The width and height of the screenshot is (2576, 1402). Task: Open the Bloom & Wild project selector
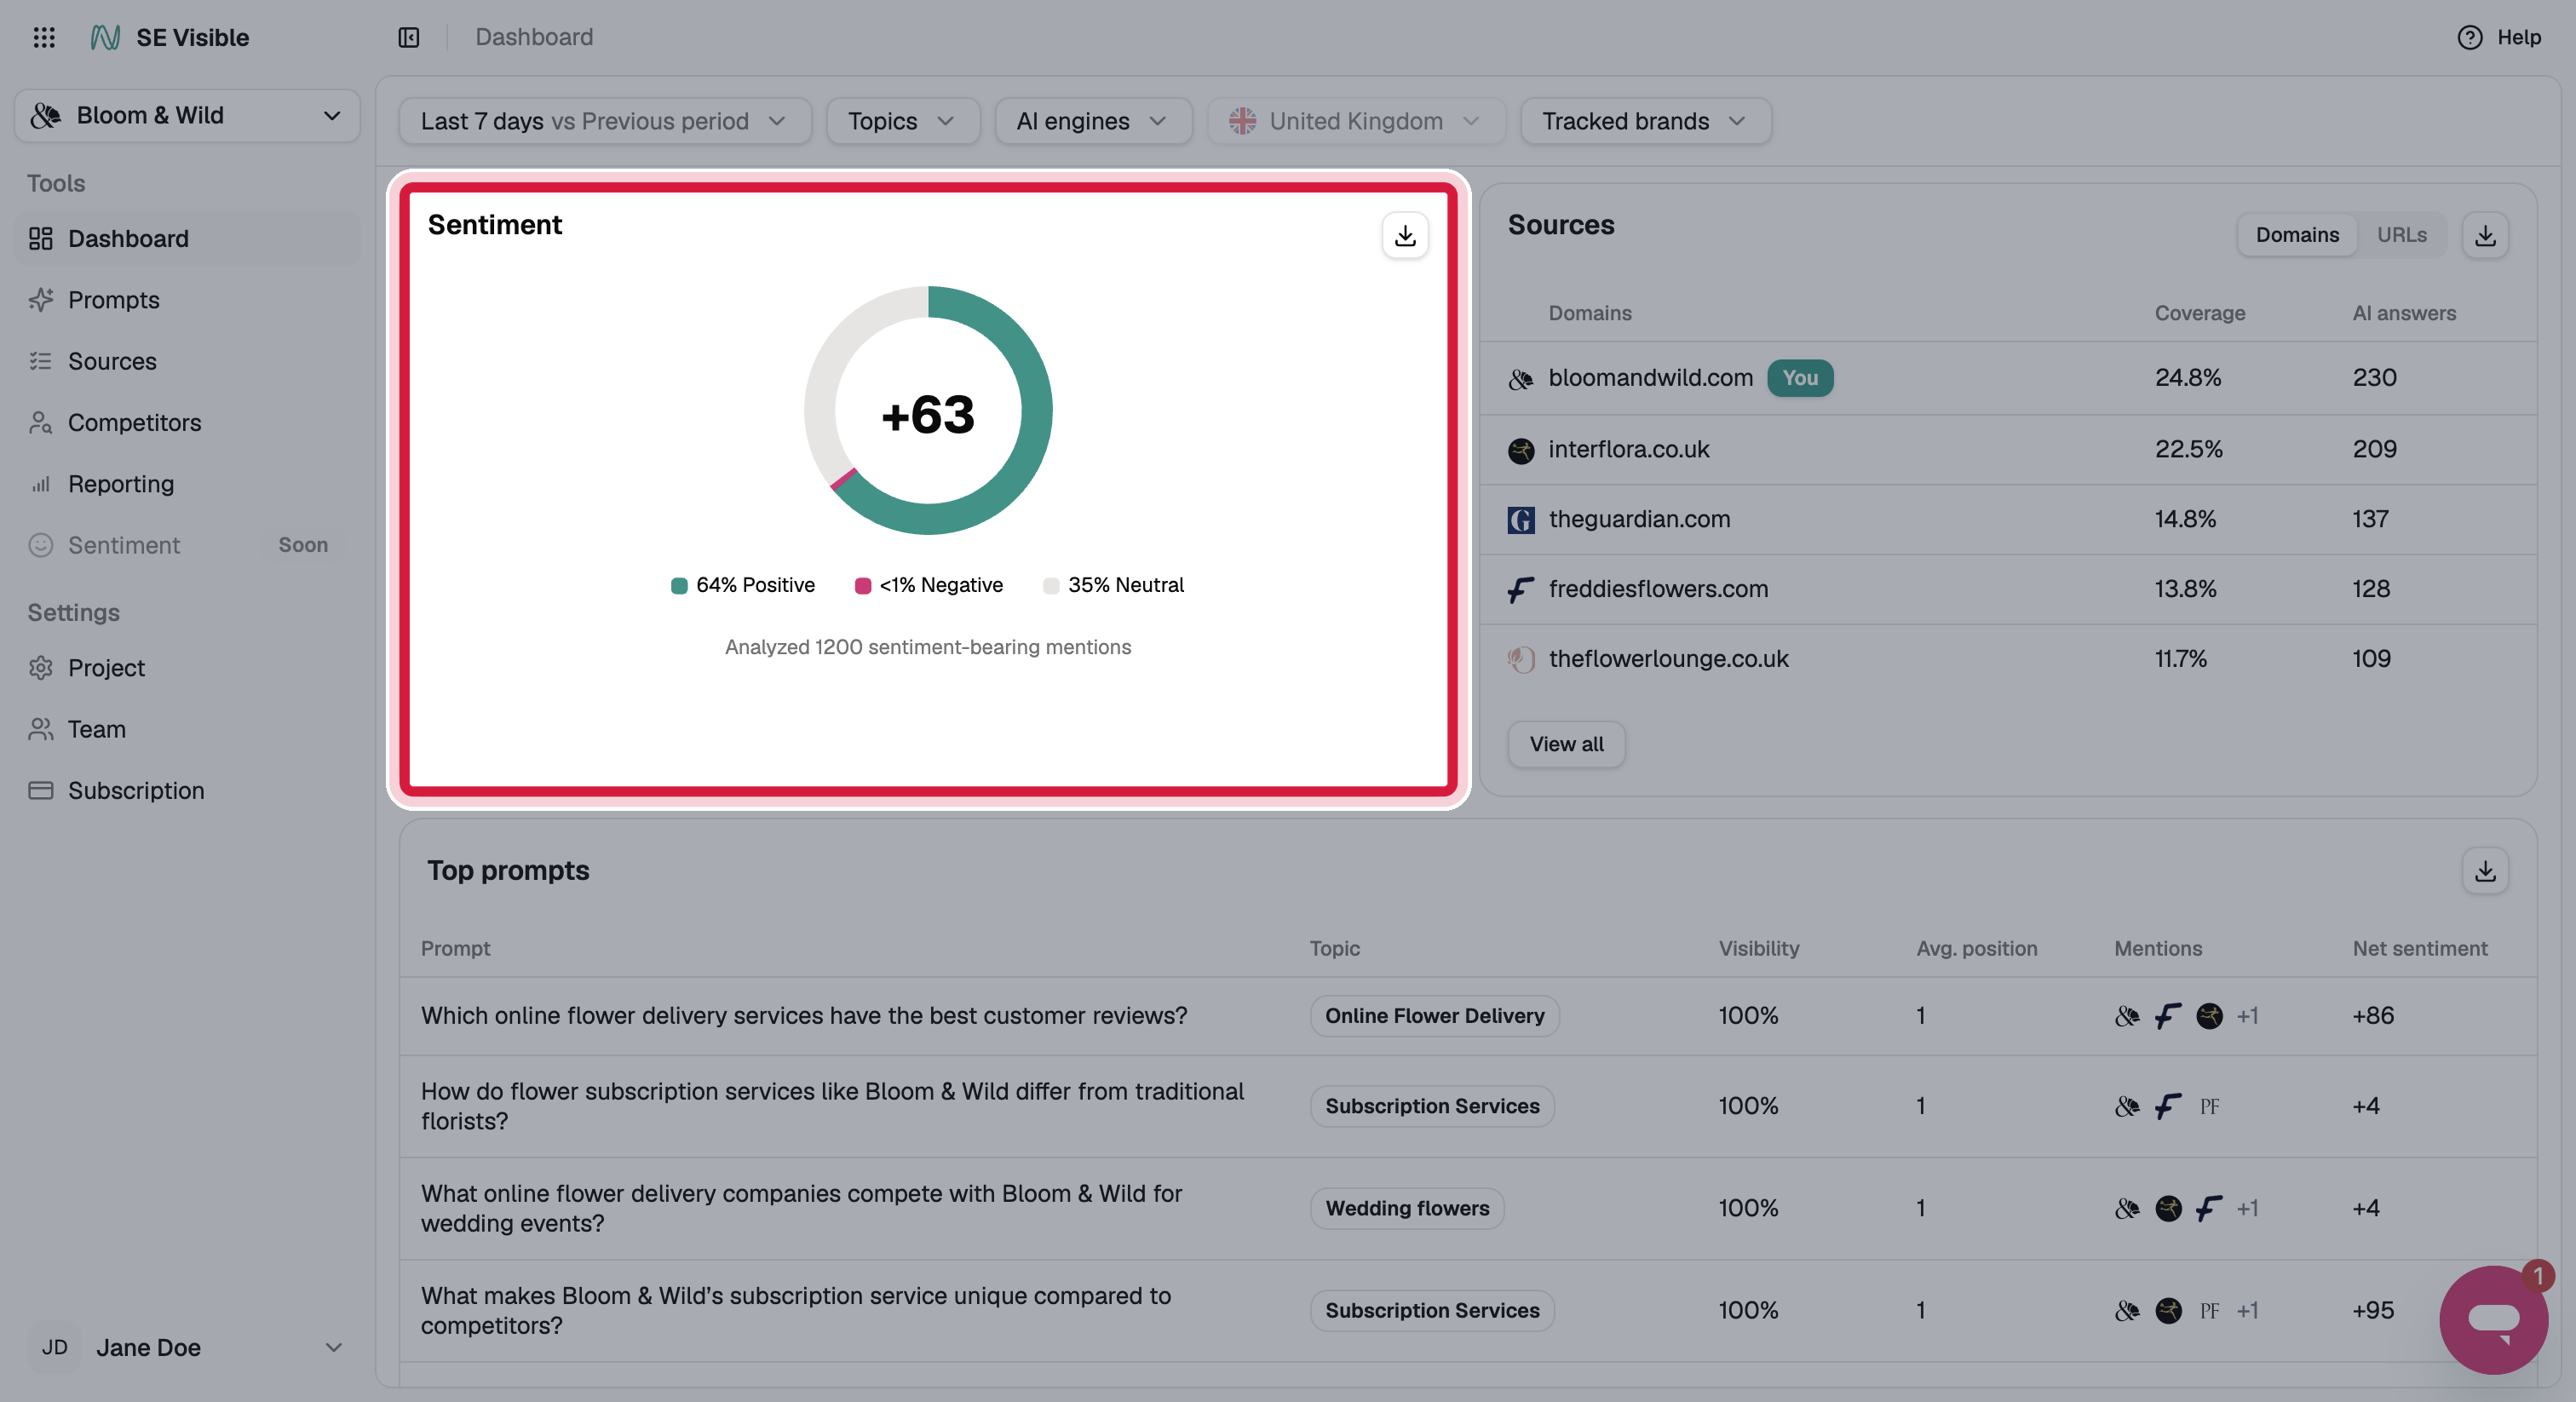point(187,115)
